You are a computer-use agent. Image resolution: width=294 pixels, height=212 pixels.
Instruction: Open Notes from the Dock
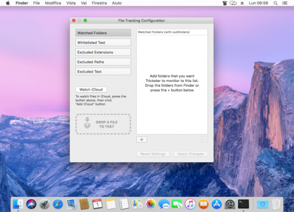click(111, 204)
